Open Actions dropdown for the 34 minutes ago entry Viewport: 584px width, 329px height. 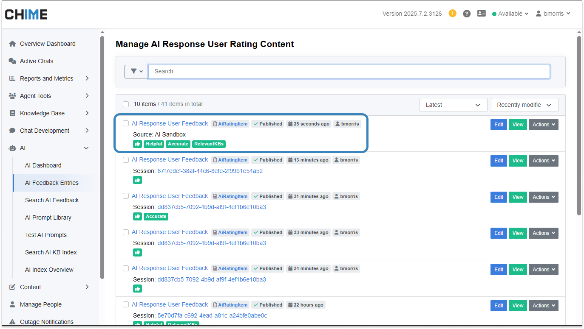[x=544, y=270]
